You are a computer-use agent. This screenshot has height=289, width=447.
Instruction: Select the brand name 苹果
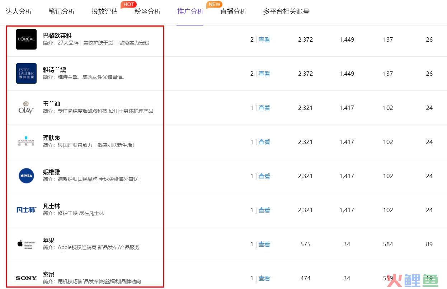[x=49, y=240]
